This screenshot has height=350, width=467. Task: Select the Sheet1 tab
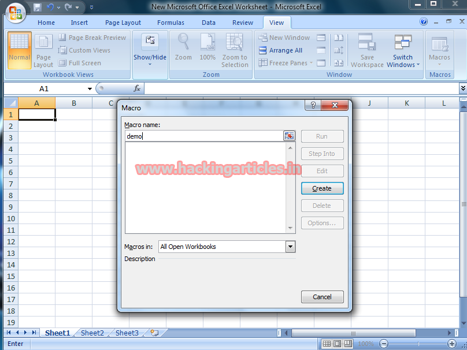(x=57, y=333)
